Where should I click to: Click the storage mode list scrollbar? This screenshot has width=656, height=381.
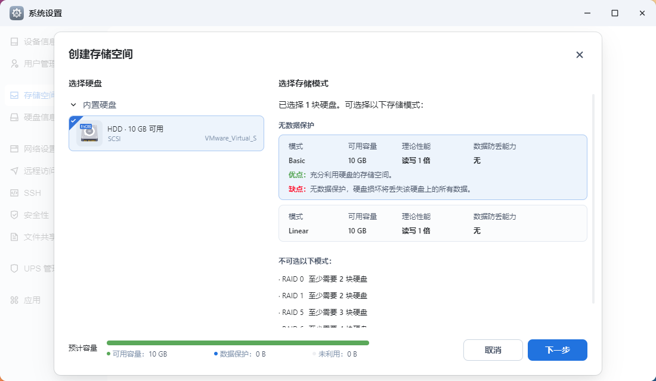[593, 199]
